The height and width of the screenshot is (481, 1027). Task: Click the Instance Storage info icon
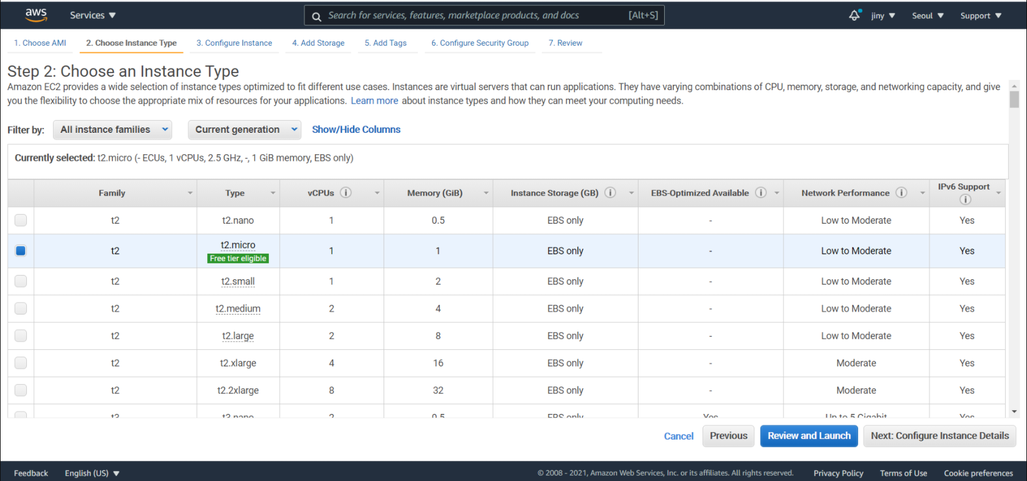point(610,193)
